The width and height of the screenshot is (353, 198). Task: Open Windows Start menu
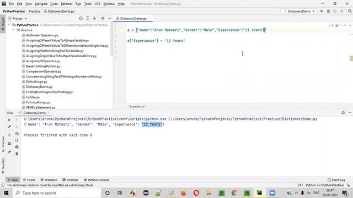coord(6,193)
